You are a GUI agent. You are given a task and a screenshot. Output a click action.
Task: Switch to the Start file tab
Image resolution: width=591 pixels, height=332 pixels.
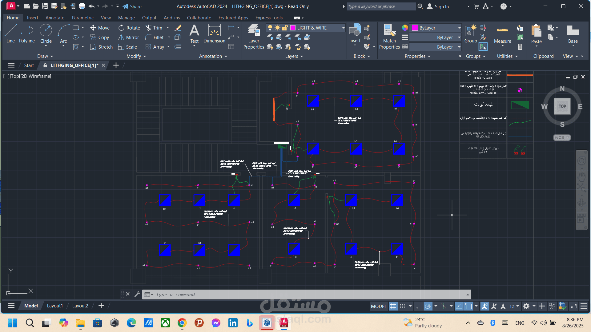click(29, 65)
